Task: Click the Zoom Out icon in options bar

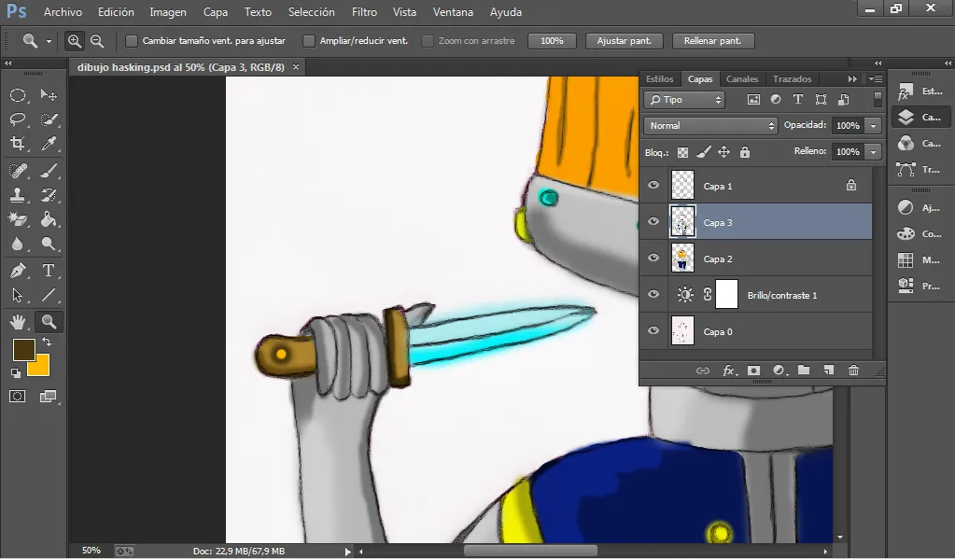Action: 97,41
